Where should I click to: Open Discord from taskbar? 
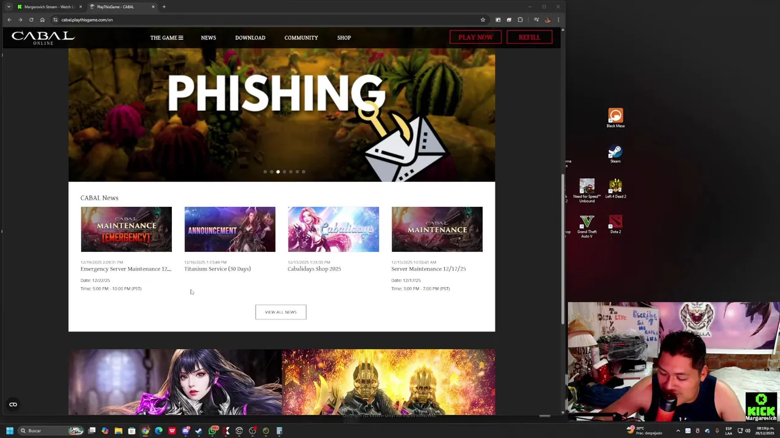click(x=185, y=431)
